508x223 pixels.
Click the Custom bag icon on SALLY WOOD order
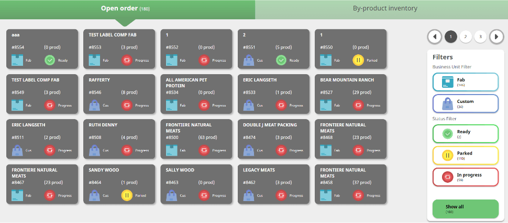coord(172,195)
